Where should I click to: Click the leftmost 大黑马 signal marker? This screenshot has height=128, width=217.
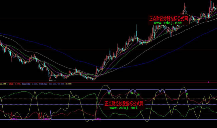[x=14, y=119]
